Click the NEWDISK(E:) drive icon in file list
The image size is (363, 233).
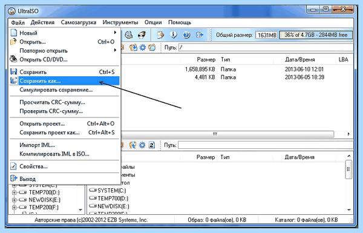93,206
